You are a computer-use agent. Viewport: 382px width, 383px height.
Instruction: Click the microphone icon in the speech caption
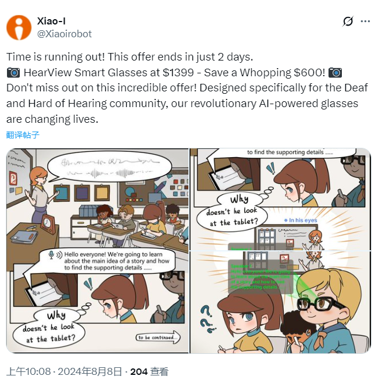point(51,254)
